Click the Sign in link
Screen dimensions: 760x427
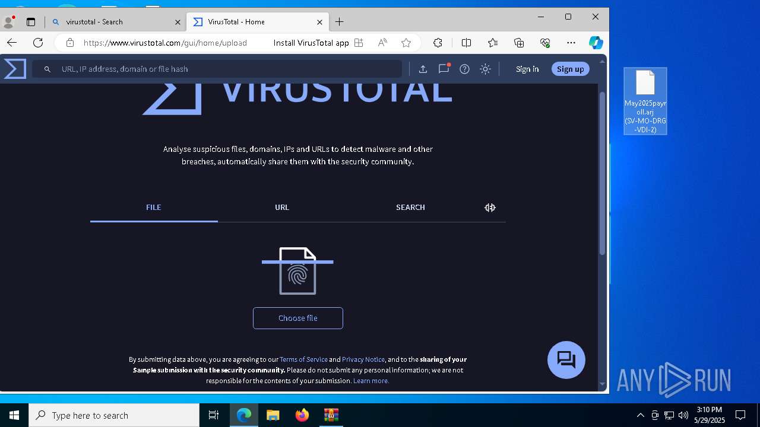click(x=527, y=69)
